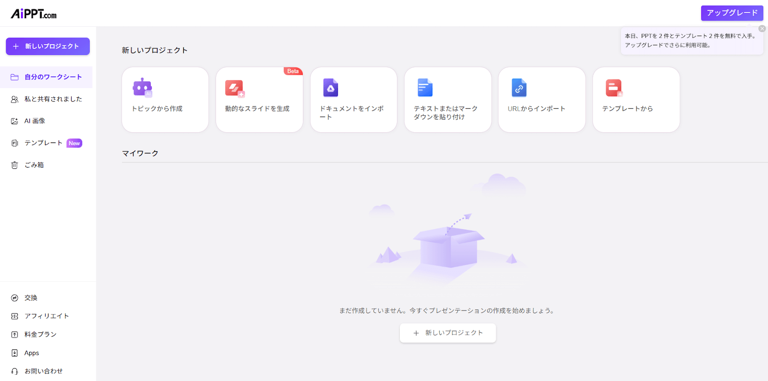Open 自分のワークシート in the sidebar
This screenshot has width=768, height=381.
tap(53, 77)
